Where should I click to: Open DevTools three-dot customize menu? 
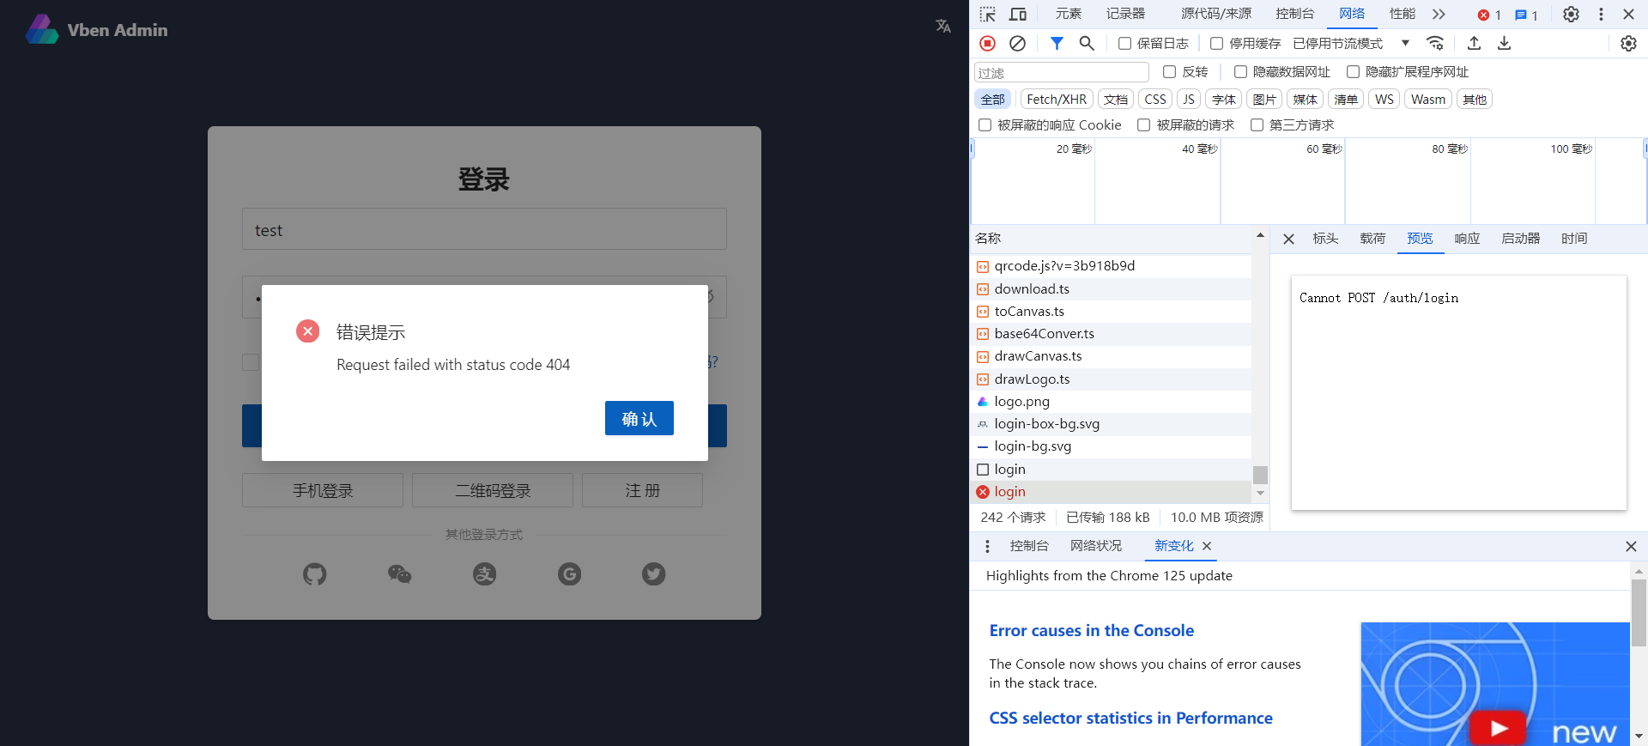tap(1601, 14)
